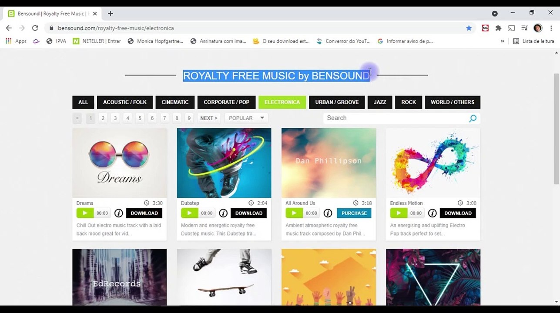Screen dimensions: 560x313
Task: Switch to ACOUSTIC / FOLK category
Action: (125, 102)
